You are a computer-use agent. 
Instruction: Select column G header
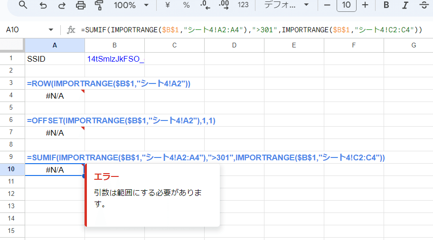click(409, 45)
